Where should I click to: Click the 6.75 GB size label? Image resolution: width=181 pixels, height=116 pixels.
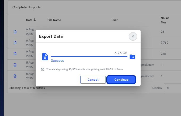pos(121,53)
